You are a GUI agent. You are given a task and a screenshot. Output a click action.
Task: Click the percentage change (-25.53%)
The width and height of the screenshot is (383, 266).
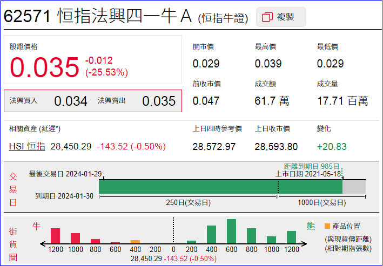(x=106, y=72)
